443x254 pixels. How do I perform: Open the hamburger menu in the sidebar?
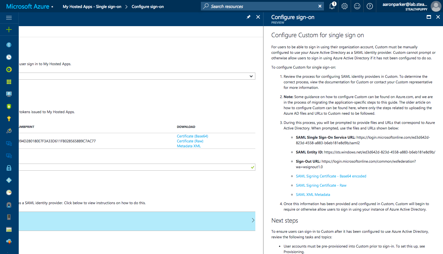(9, 18)
